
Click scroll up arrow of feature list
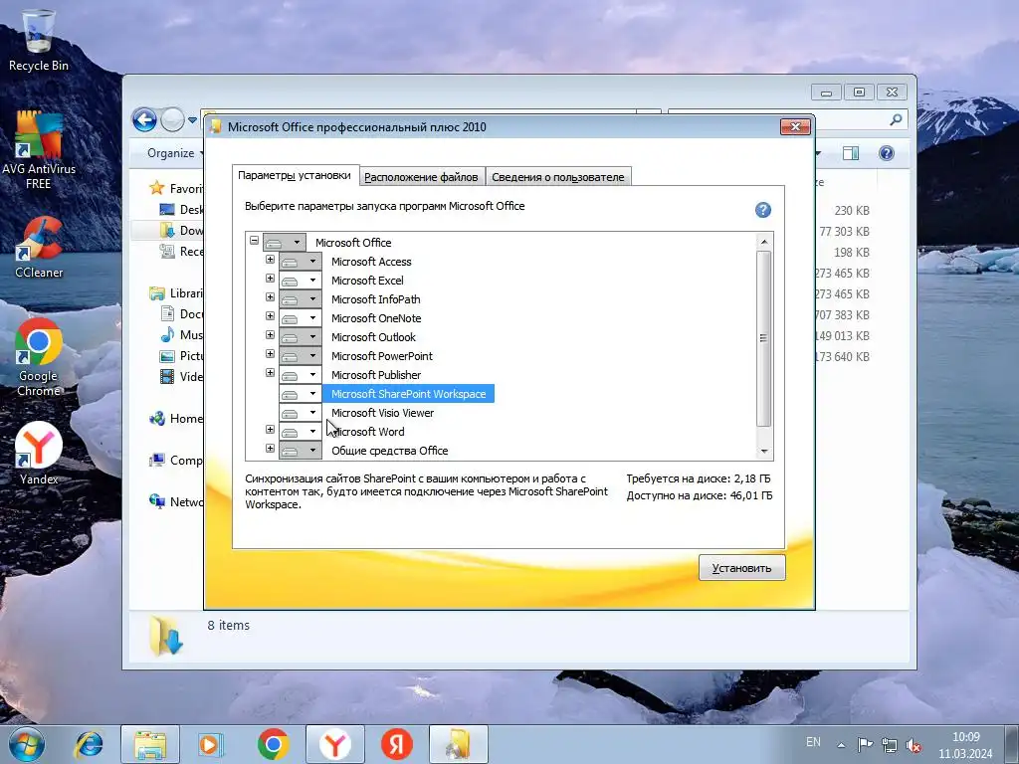click(x=764, y=242)
